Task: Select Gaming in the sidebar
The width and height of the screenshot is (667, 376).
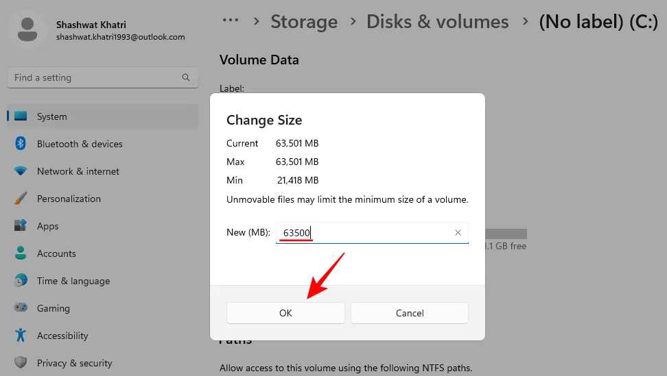Action: tap(103, 308)
